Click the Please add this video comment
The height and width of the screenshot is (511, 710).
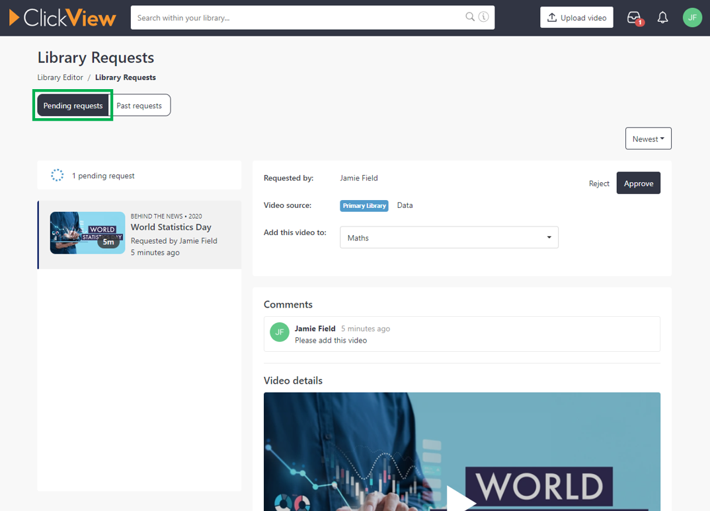click(x=331, y=340)
